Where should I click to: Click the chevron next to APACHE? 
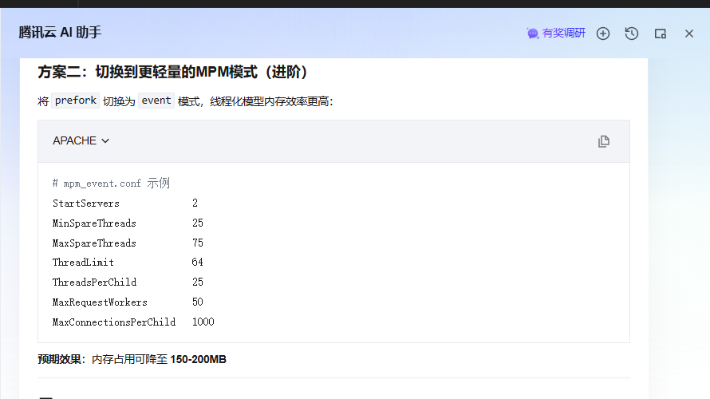[105, 141]
